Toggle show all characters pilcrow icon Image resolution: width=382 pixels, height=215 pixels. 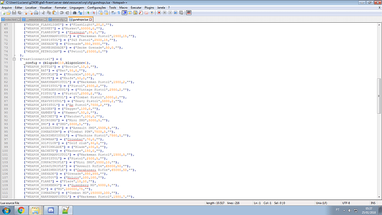119,13
